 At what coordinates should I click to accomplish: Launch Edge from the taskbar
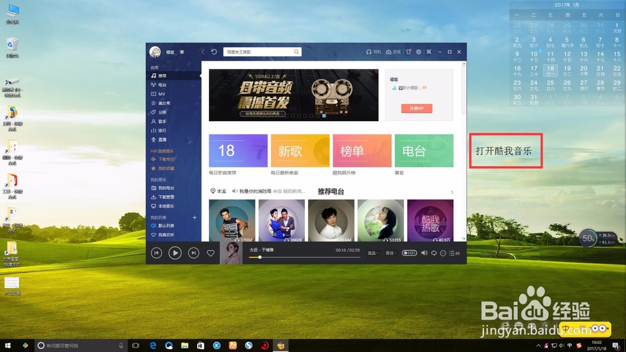pos(153,346)
